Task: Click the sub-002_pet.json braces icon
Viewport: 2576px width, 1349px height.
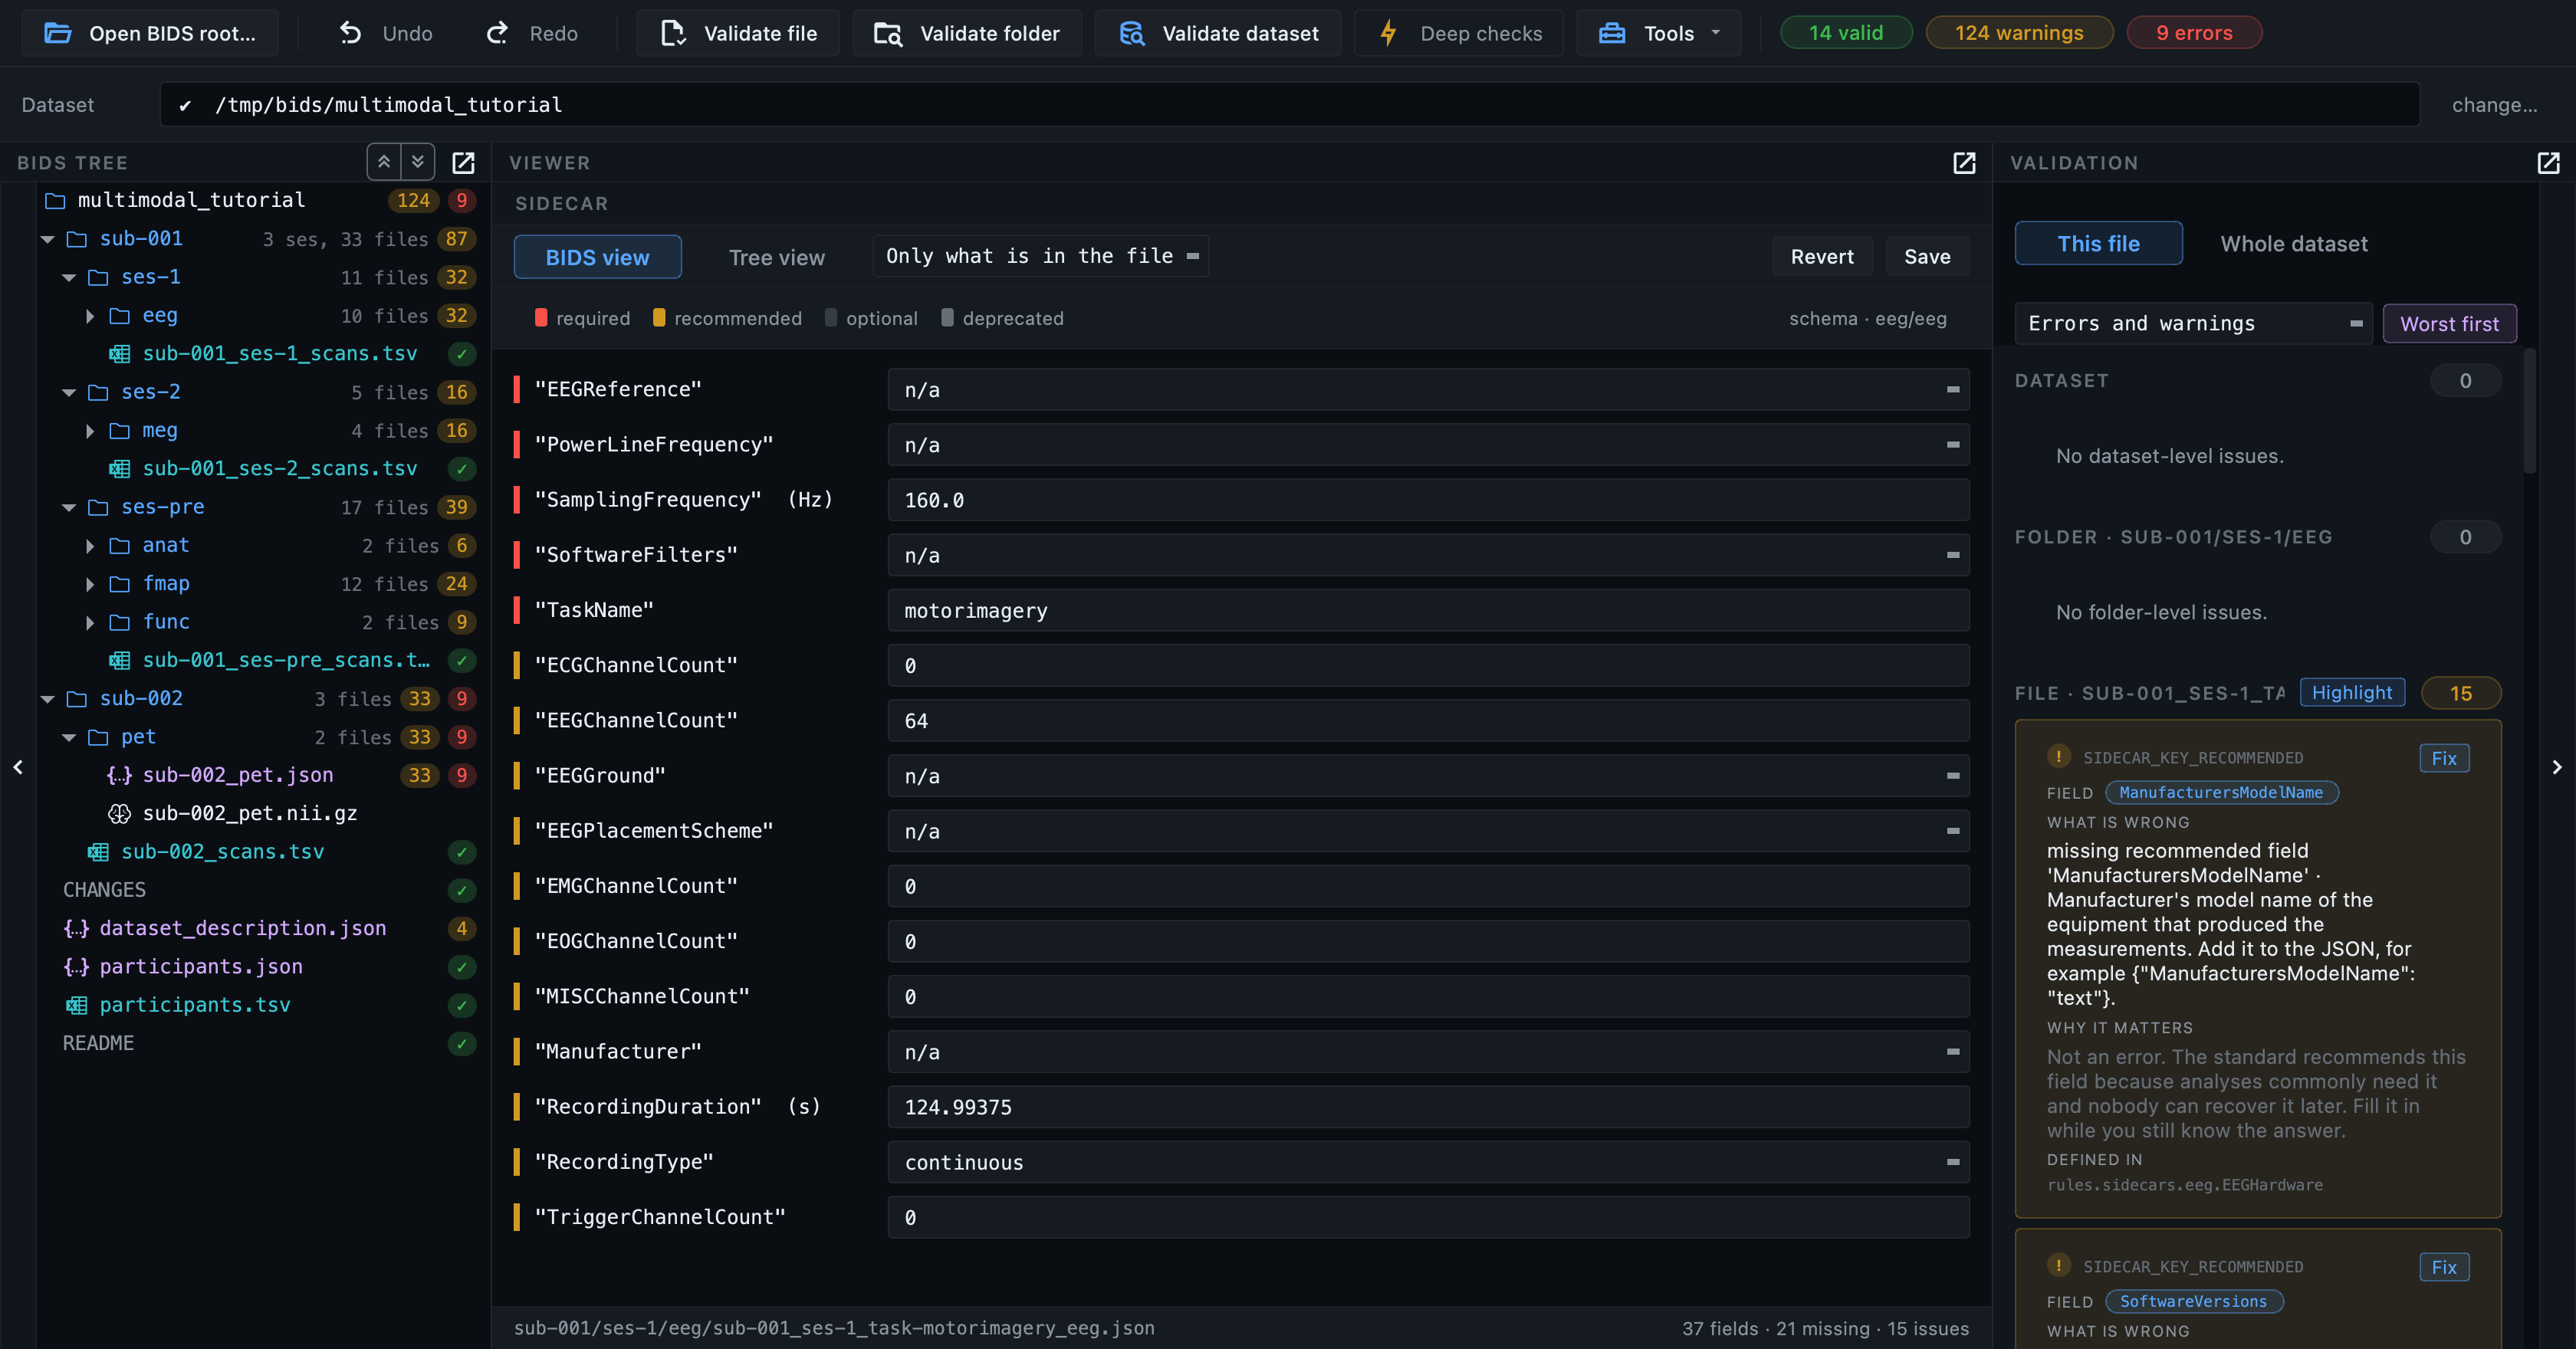Action: (x=119, y=775)
